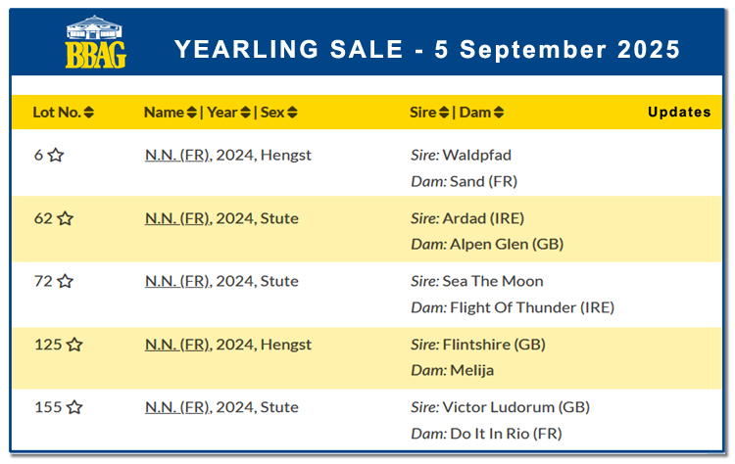Sort by Sex column arrows
Screen dimensions: 735x464
(292, 113)
